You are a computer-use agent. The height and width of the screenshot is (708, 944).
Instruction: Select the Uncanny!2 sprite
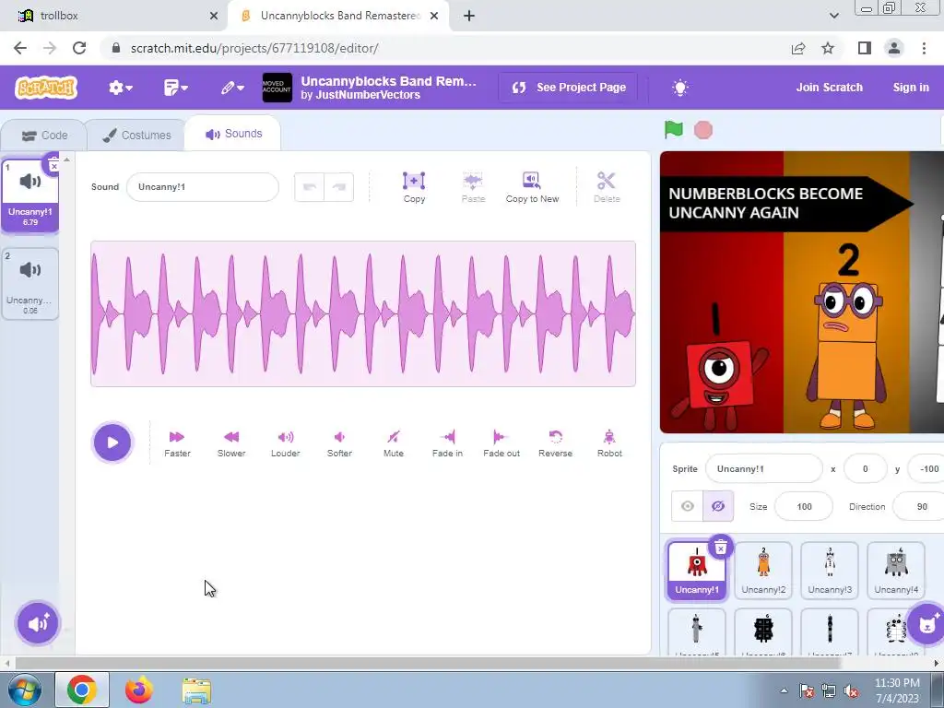(x=763, y=570)
